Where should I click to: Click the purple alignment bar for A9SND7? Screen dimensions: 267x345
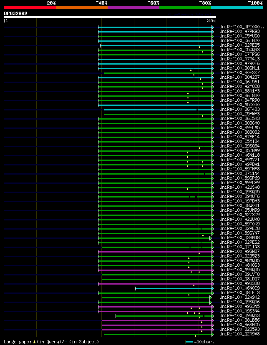[155, 252]
